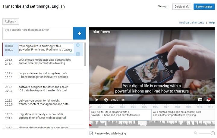Click Save changes button
Viewport: 217px width, 138px height.
[x=204, y=7]
